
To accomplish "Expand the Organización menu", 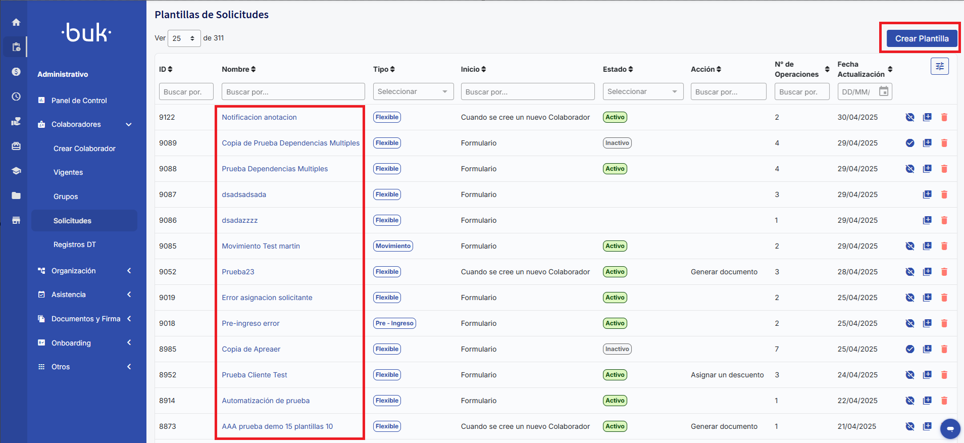I will tap(129, 271).
